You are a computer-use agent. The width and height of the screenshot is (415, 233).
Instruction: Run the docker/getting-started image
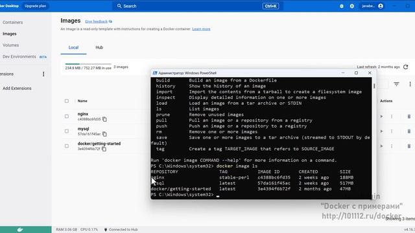381,146
